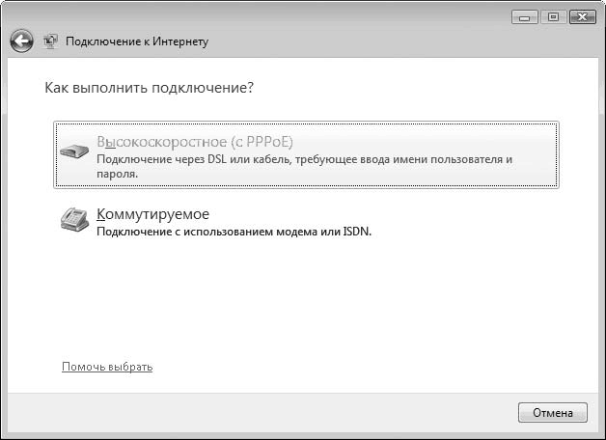Click the Отмена button
606x440 pixels.
coord(553,413)
